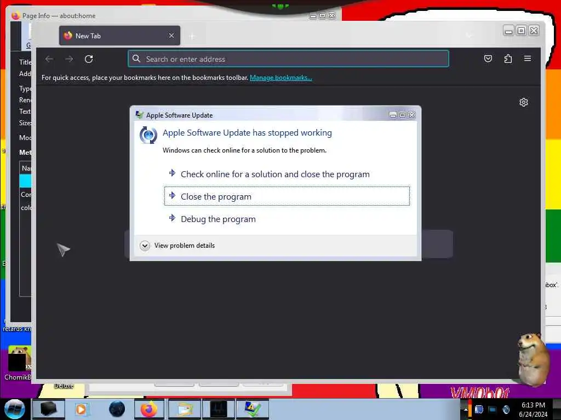Screen dimensions: 561x420
Task: Show hidden system tray icons arrow
Action: [466, 409]
